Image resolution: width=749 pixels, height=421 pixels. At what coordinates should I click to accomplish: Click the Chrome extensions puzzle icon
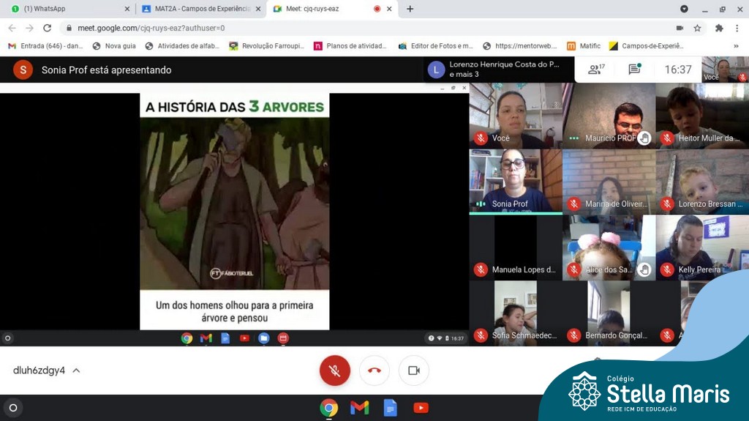(x=719, y=28)
